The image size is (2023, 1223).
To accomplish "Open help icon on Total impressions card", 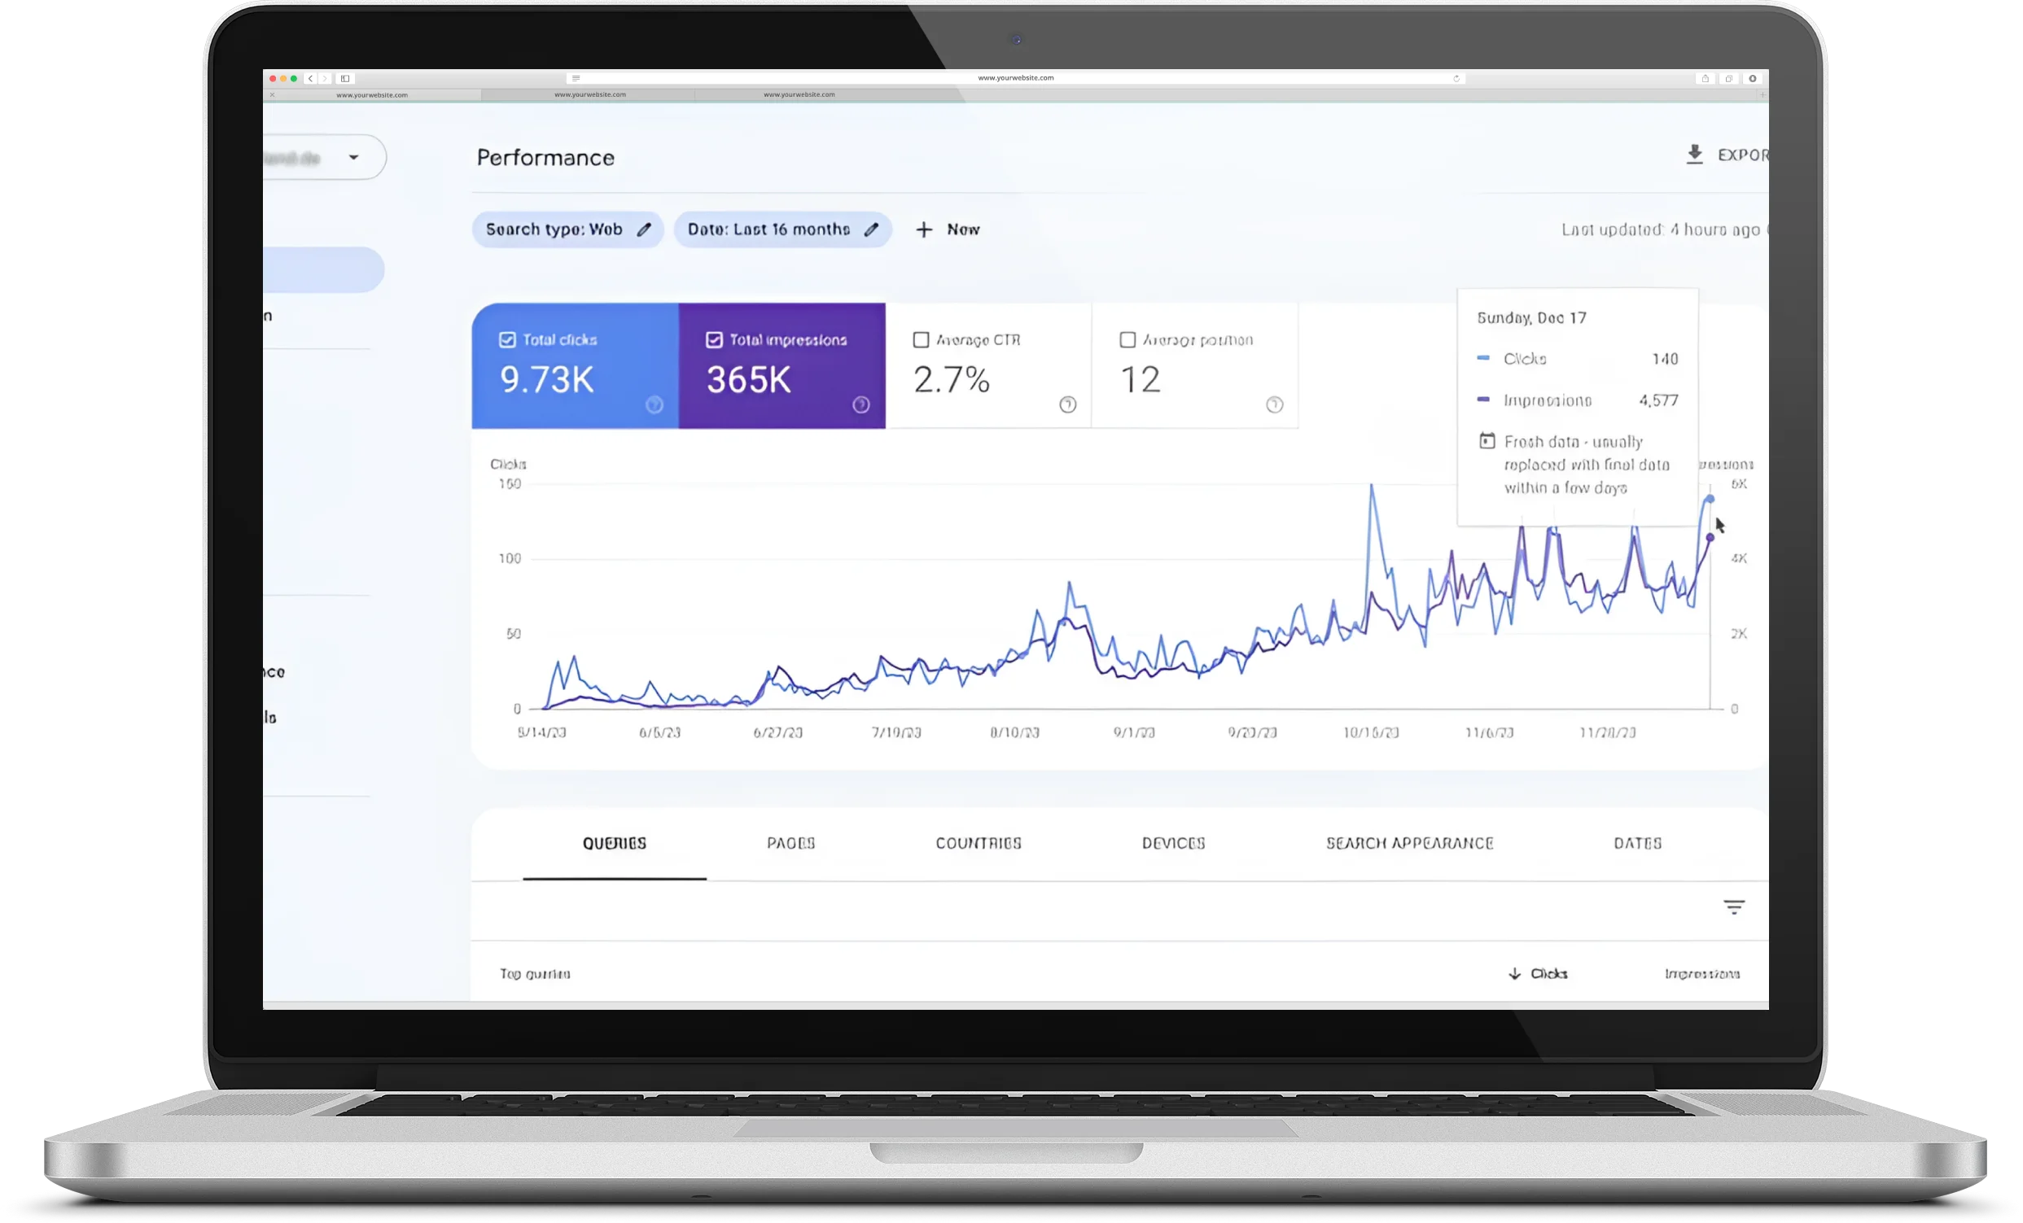I will click(x=860, y=404).
